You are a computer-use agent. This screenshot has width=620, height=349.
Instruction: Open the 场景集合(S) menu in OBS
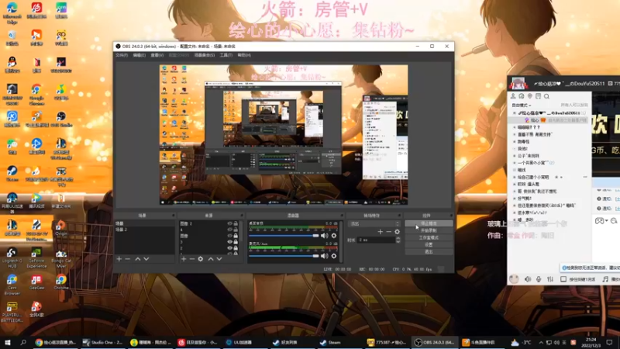point(205,55)
